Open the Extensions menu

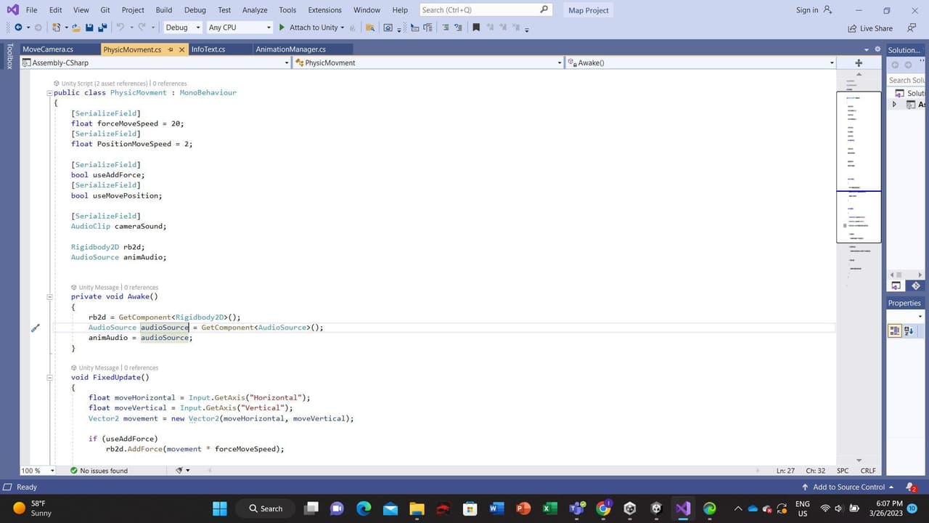324,10
